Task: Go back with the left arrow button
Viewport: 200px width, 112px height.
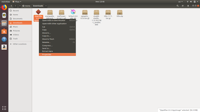Action: (x=11, y=6)
